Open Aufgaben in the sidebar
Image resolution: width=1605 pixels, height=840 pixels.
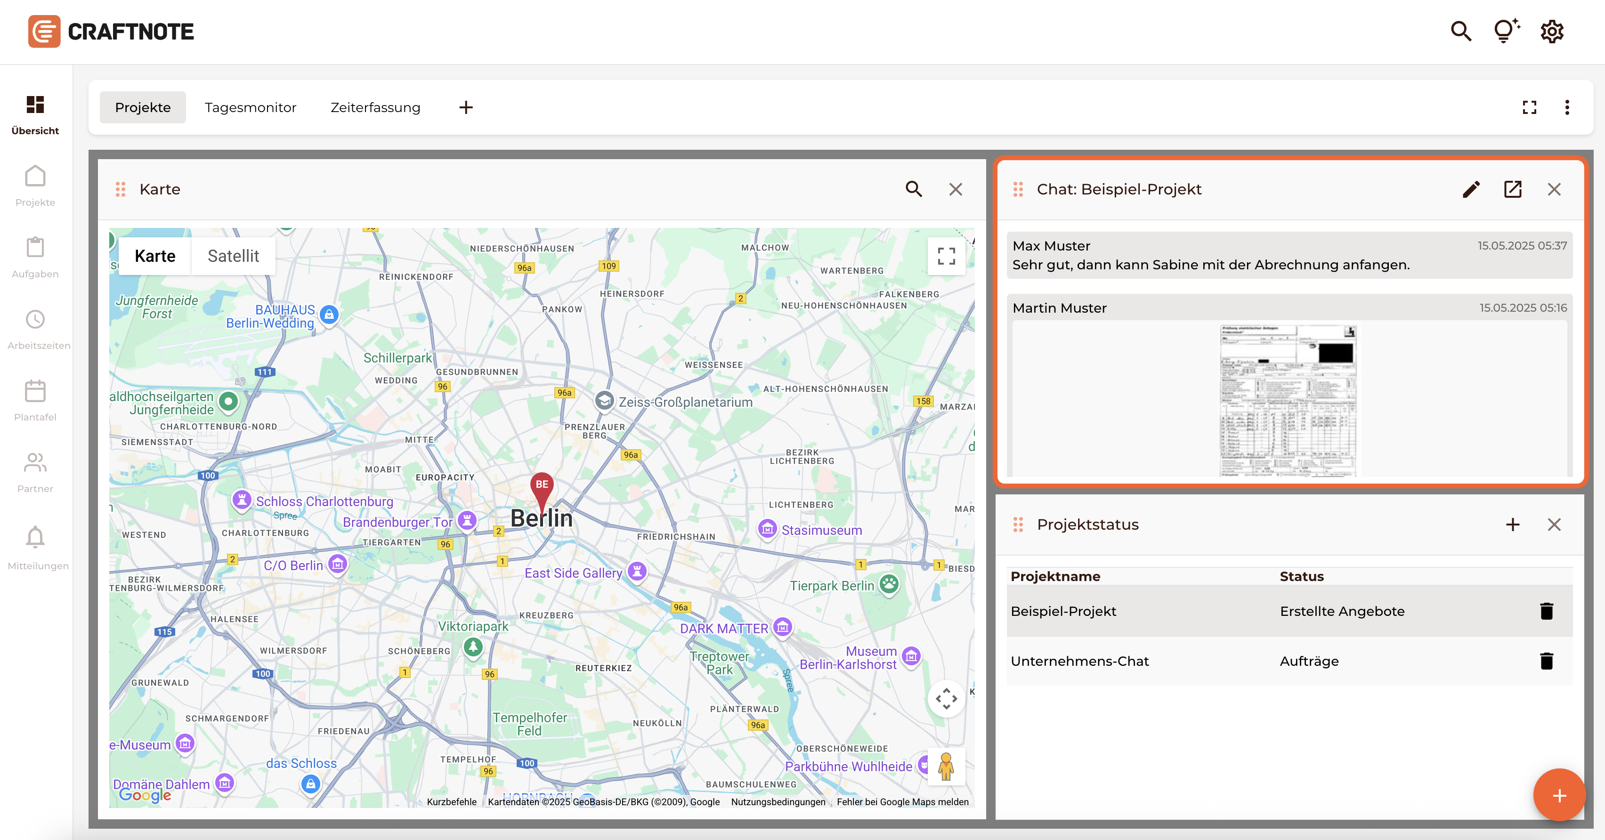[x=35, y=258]
